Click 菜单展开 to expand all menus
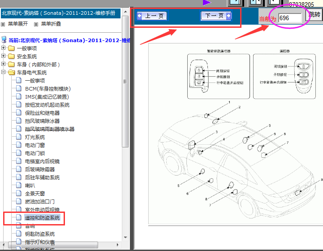 18,24
